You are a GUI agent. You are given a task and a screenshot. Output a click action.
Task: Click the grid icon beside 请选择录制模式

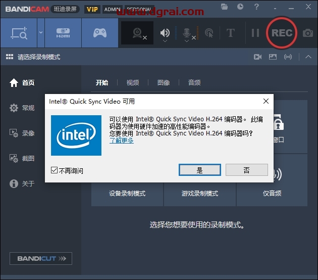coord(10,57)
